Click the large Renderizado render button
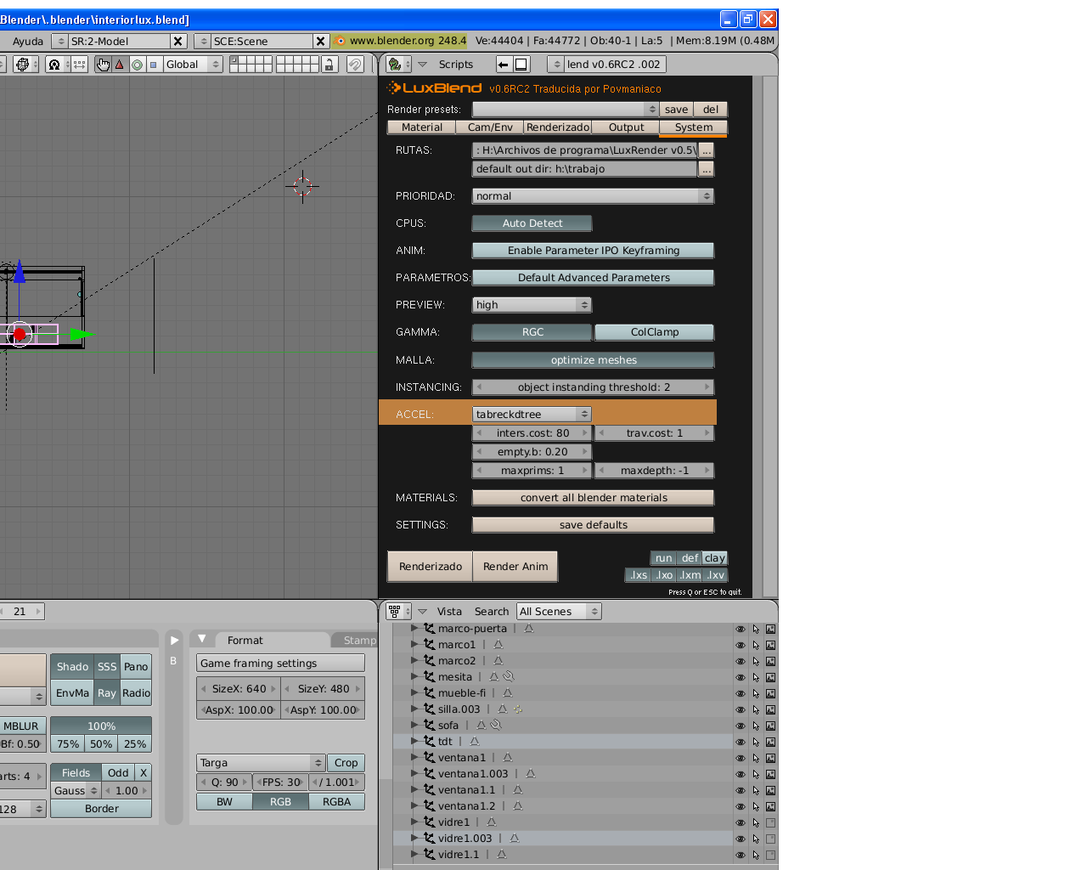The image size is (1087, 870). click(x=431, y=567)
